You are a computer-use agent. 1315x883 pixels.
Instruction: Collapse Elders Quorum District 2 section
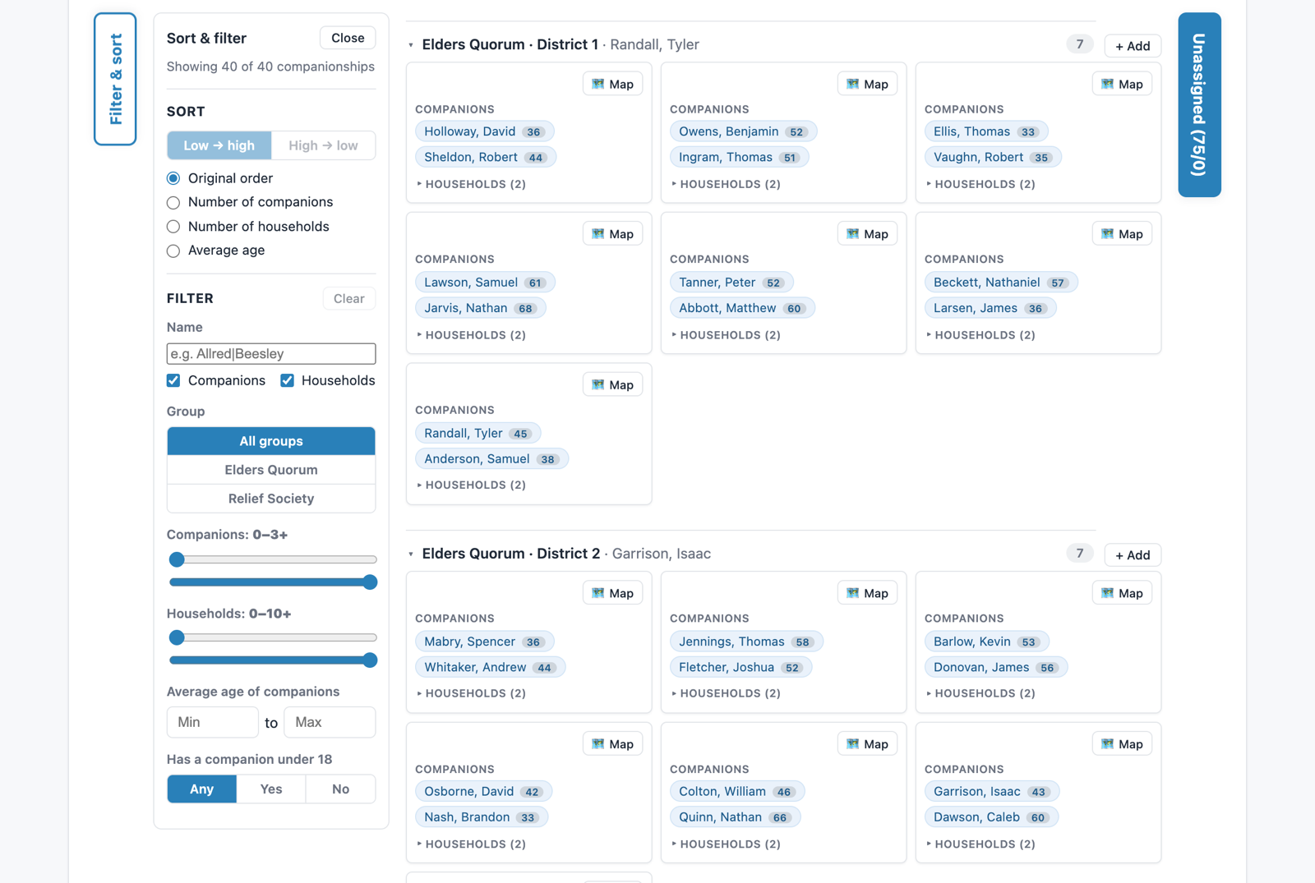point(411,554)
